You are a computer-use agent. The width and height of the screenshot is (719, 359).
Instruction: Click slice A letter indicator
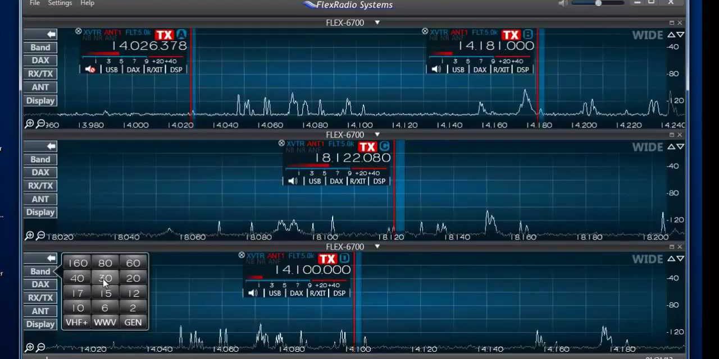tap(181, 35)
